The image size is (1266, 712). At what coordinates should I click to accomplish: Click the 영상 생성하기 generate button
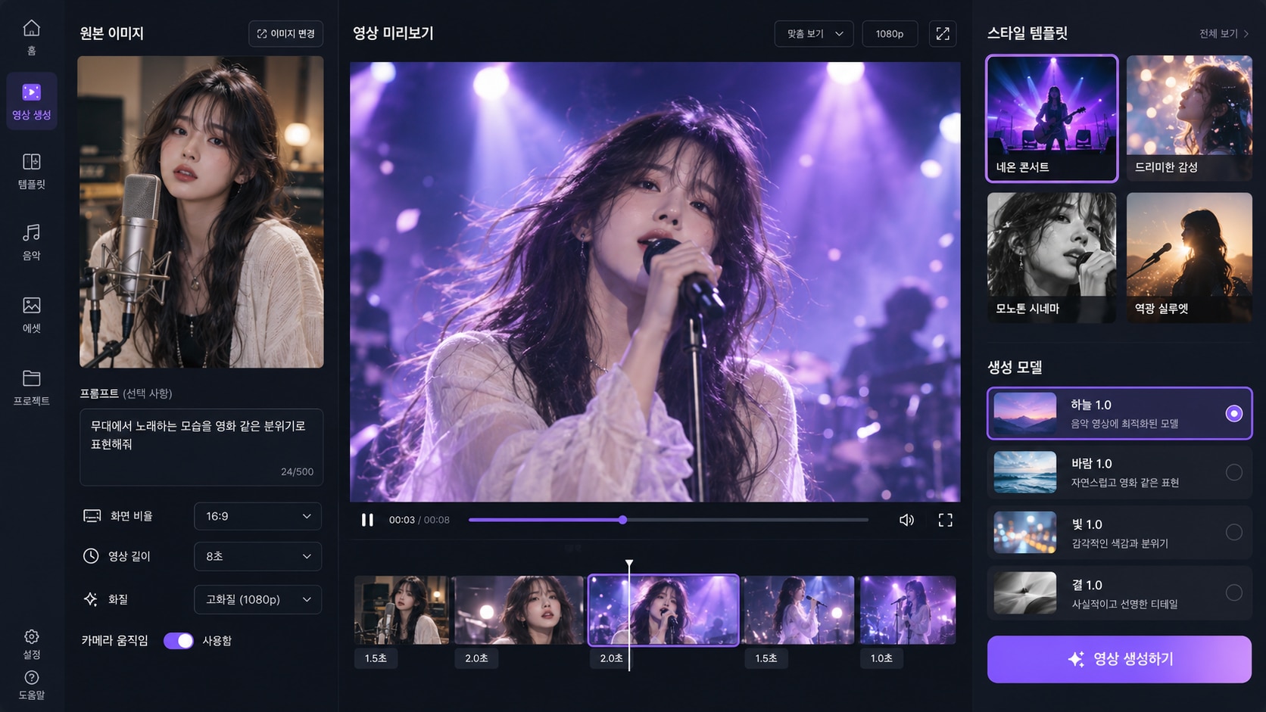tap(1119, 659)
